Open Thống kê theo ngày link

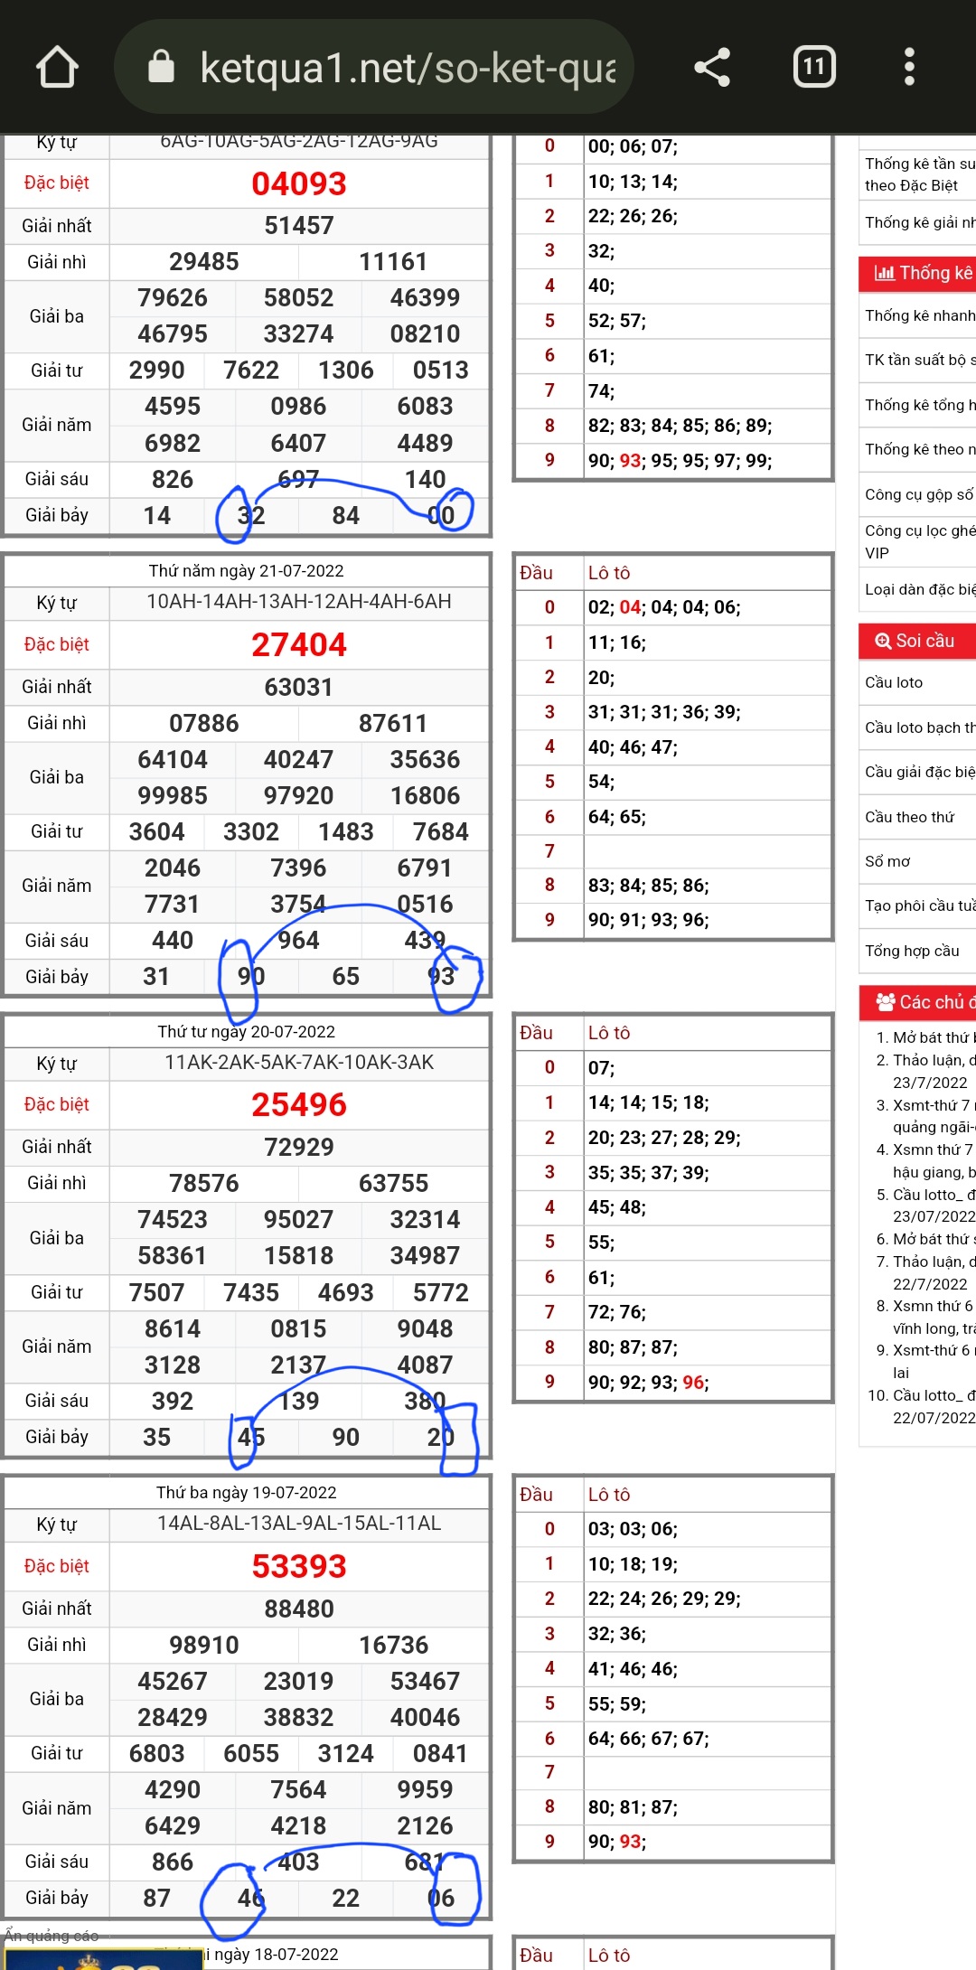920,449
